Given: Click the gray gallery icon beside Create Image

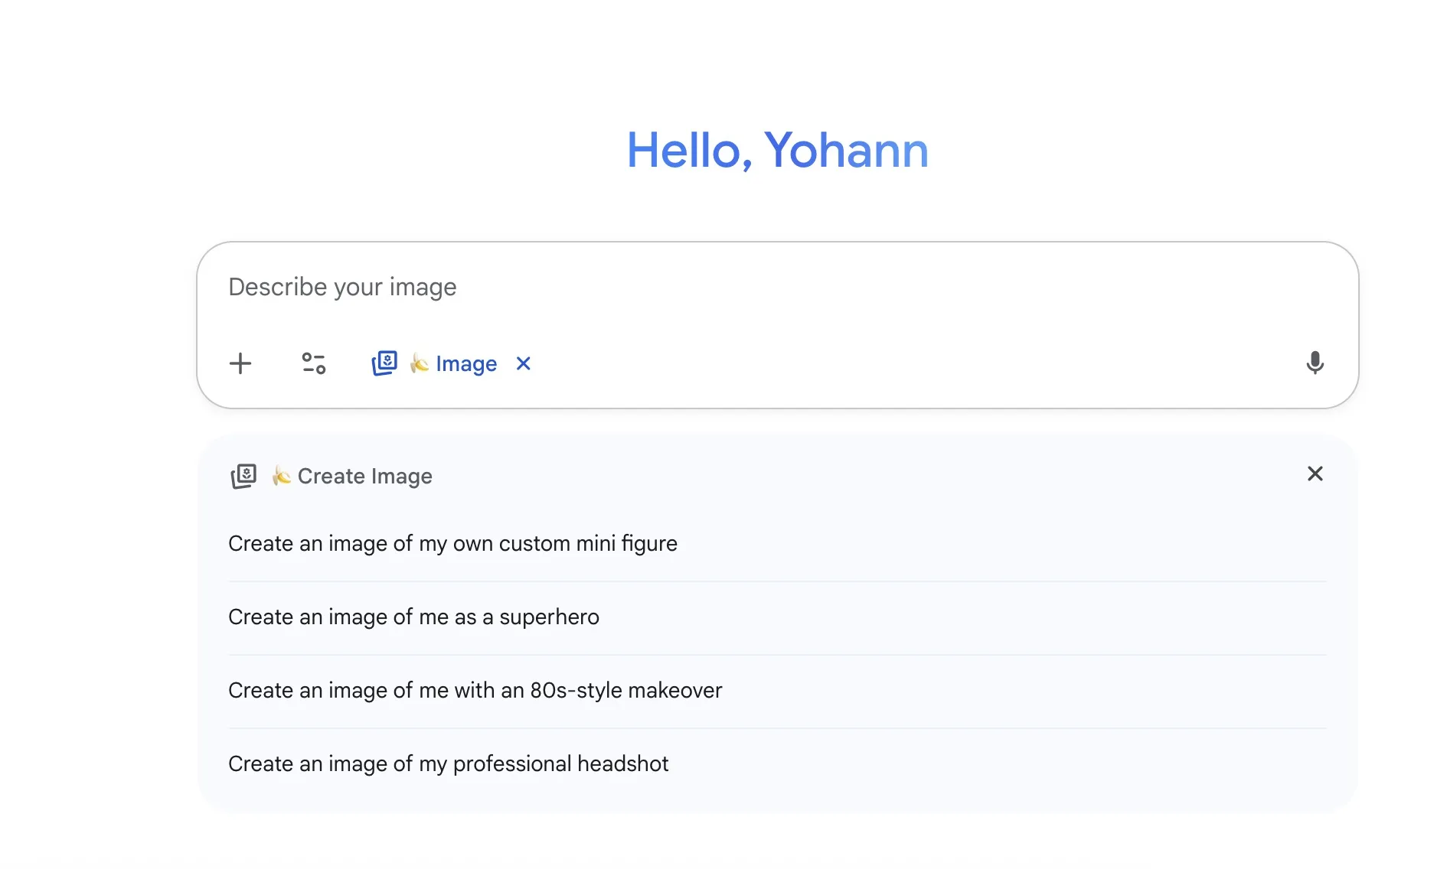Looking at the screenshot, I should (x=243, y=476).
